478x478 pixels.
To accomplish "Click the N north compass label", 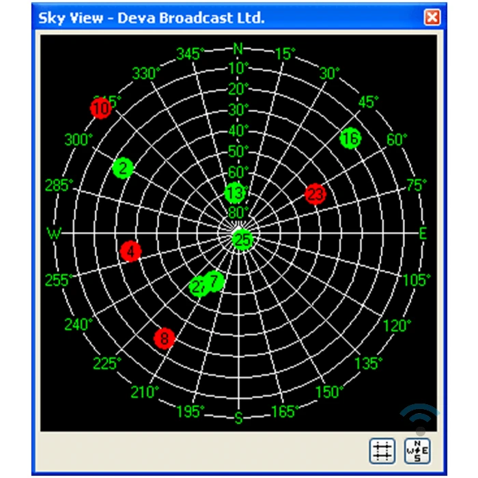I will tap(238, 48).
